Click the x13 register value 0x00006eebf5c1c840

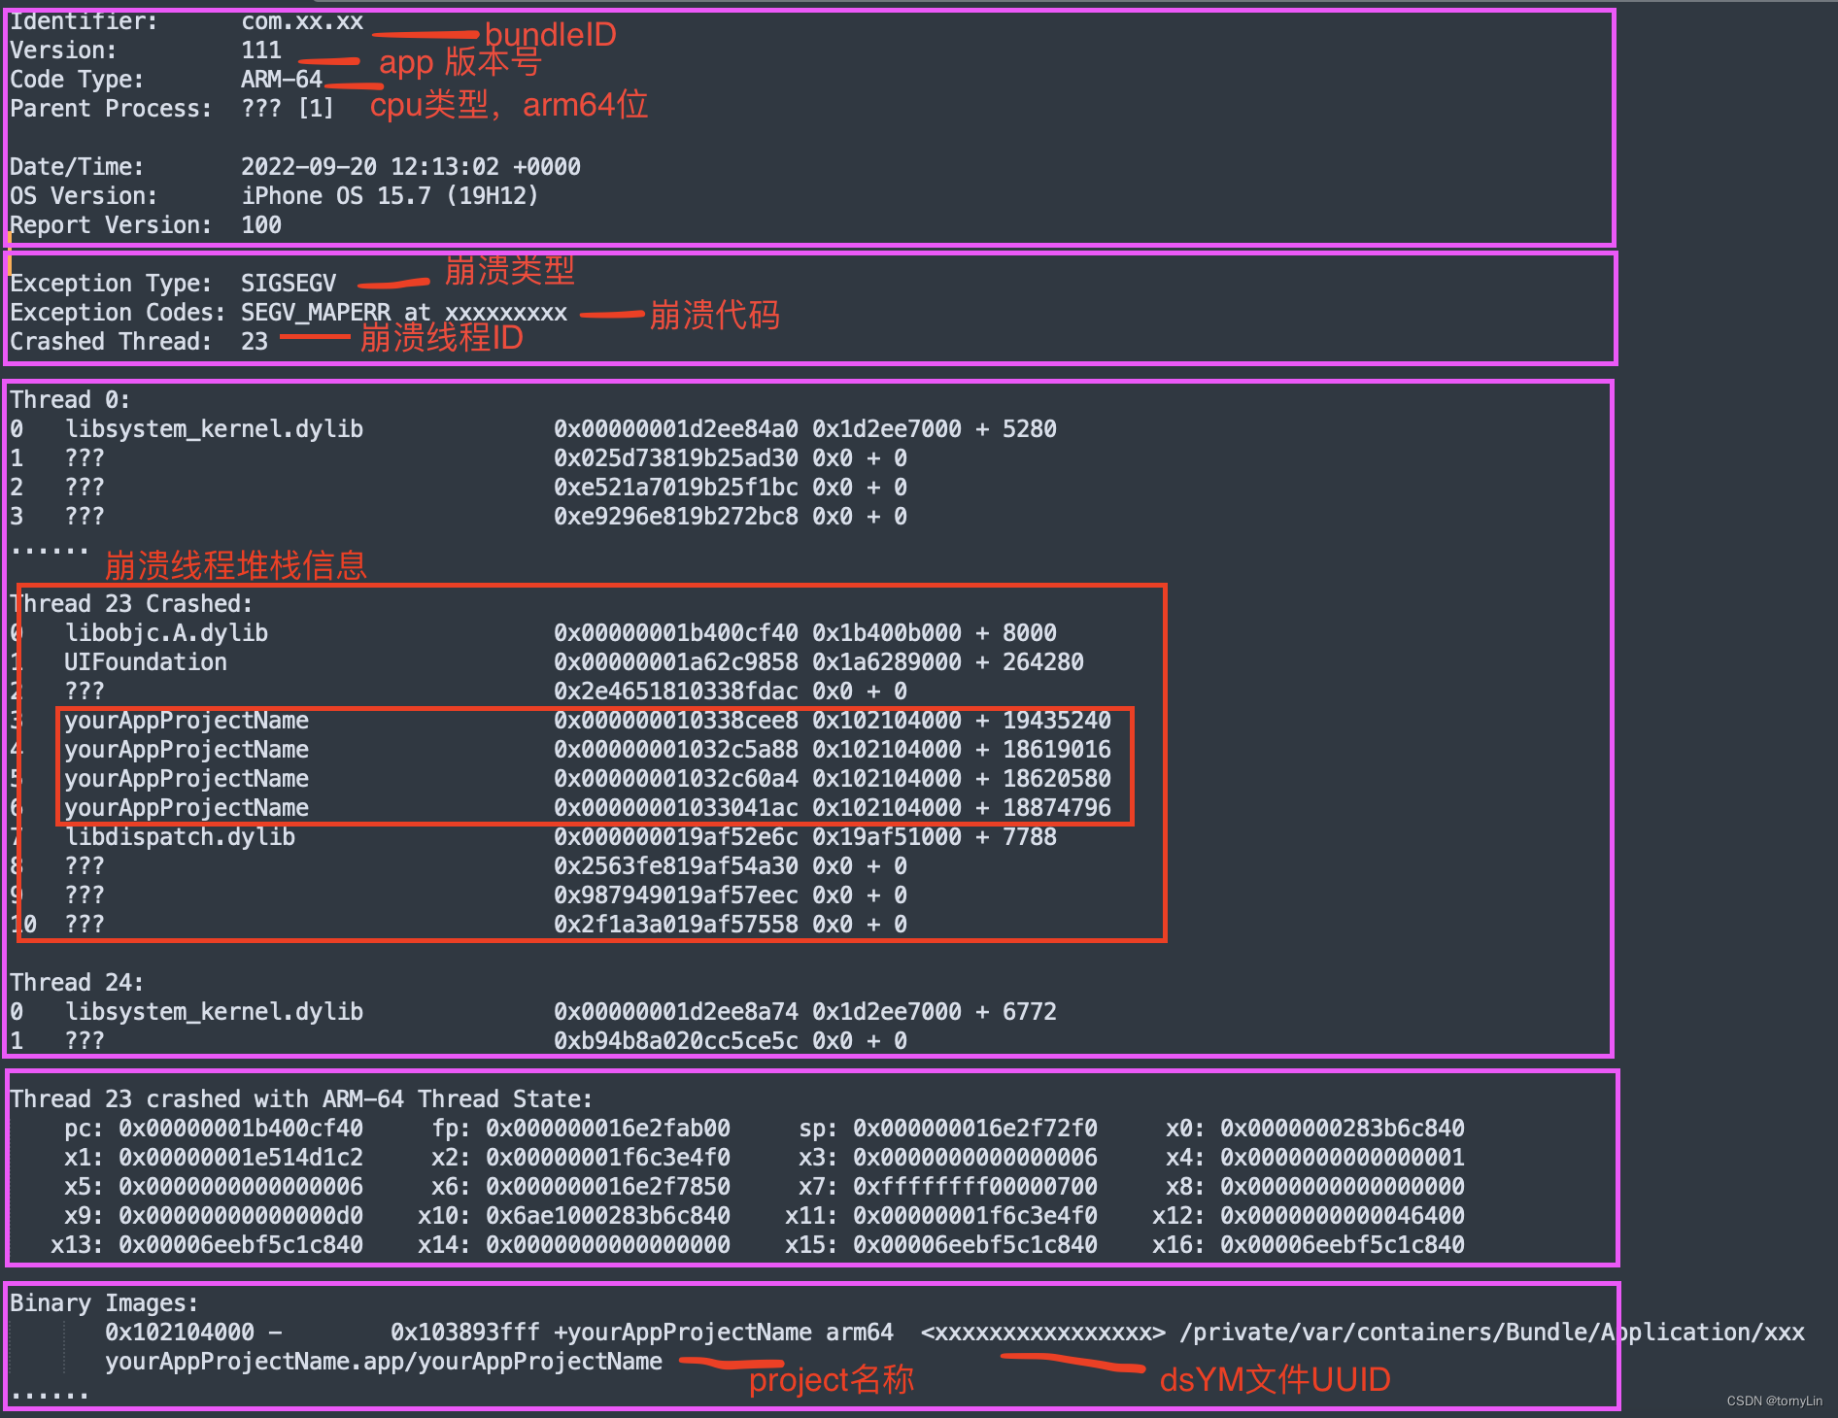[241, 1245]
